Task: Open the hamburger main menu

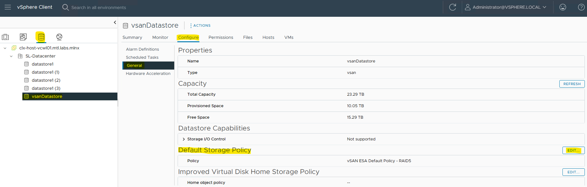Action: point(8,7)
